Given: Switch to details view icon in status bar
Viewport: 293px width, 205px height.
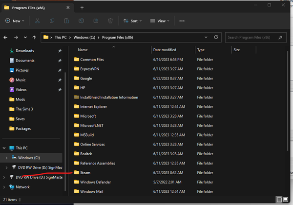Looking at the screenshot, I should (x=279, y=200).
